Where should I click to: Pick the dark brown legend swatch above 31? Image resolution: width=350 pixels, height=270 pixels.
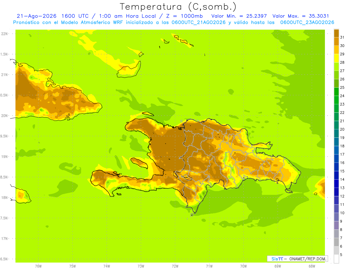[336, 33]
